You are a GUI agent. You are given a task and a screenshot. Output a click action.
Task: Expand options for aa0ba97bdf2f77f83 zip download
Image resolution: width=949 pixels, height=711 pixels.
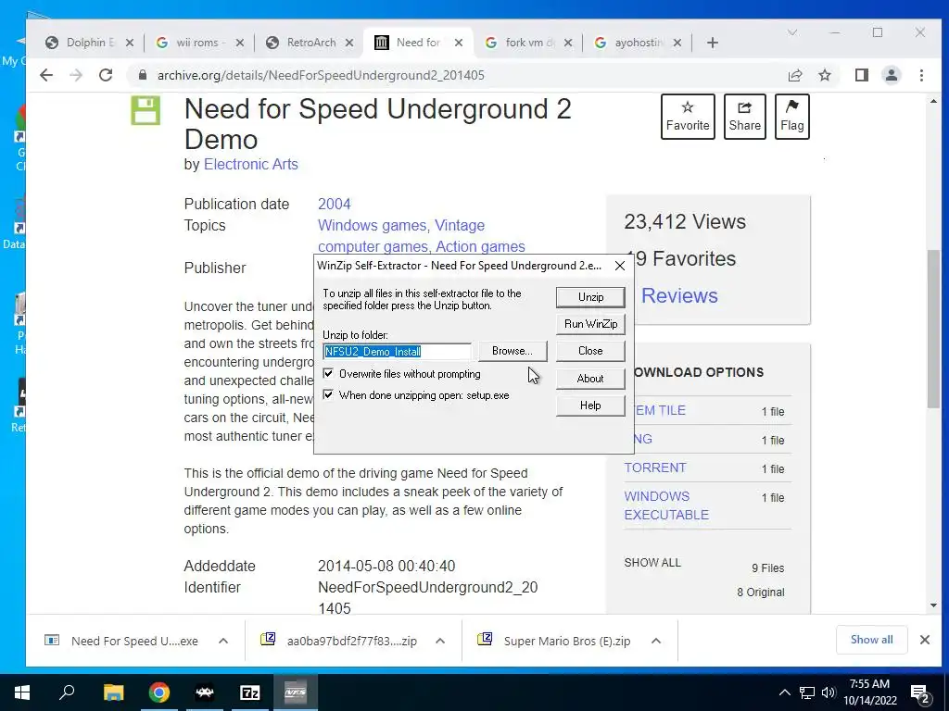click(x=440, y=641)
